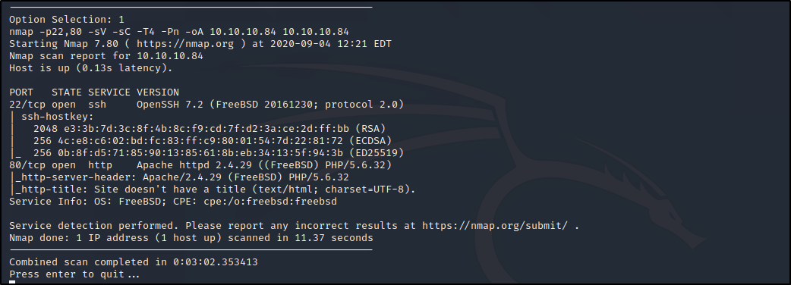Click the PORT STATE SERVICE VERSION header
Image resolution: width=791 pixels, height=285 pixels.
click(x=94, y=92)
